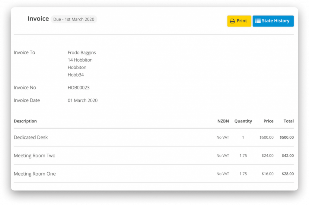Click the $500.00 price of Dedicated Desk
Image resolution: width=309 pixels, height=205 pixels.
pos(266,137)
